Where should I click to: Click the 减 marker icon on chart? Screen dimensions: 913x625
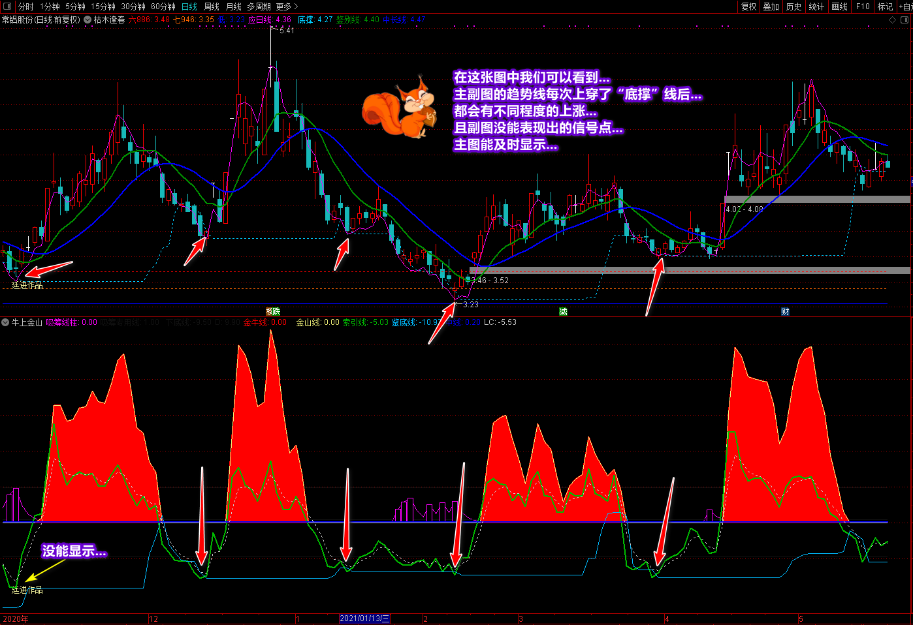[563, 312]
